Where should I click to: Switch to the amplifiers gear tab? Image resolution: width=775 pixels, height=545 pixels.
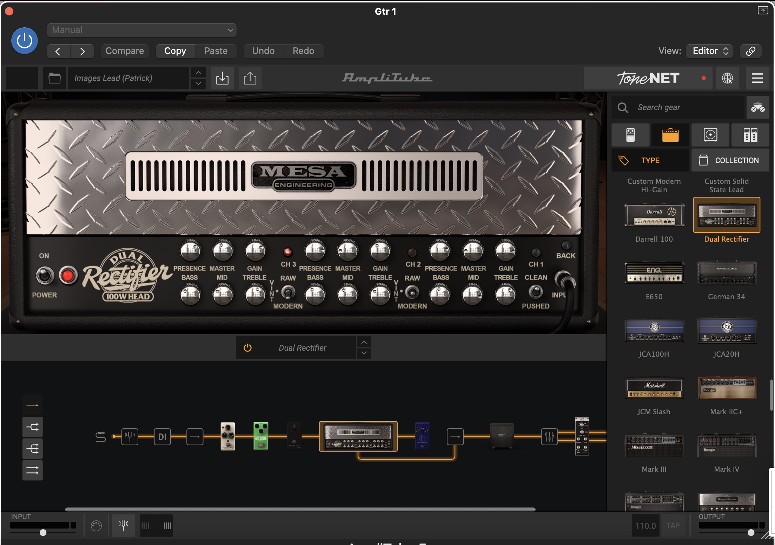(670, 135)
